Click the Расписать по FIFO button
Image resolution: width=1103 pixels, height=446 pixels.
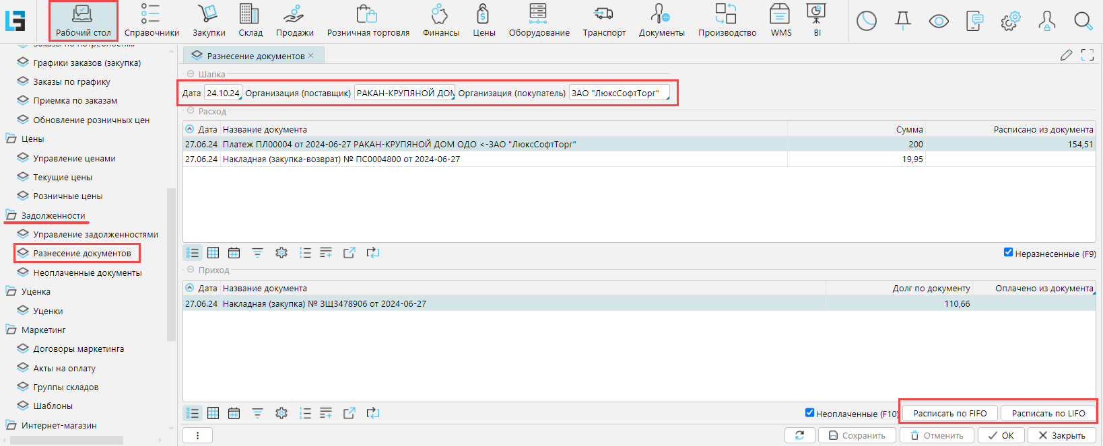point(949,414)
